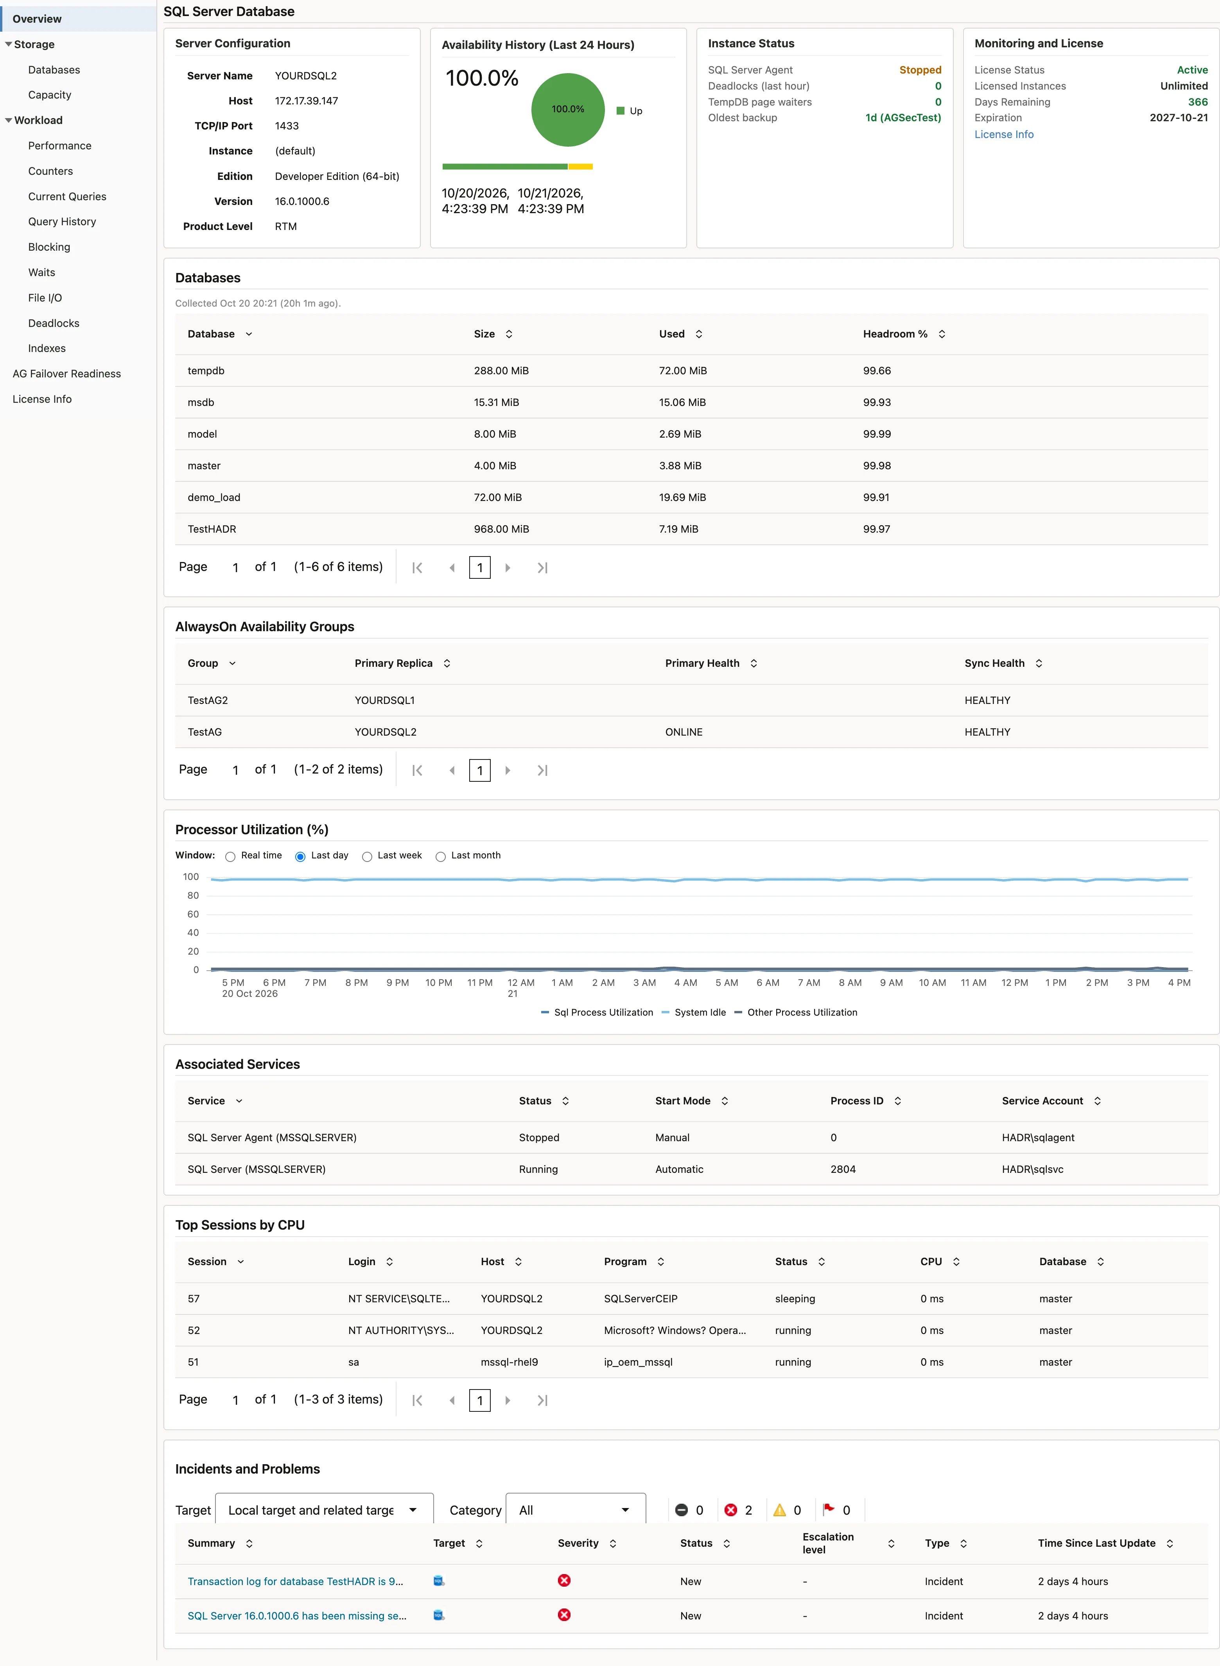Click critical incidents count icon showing 2
1220x1666 pixels.
[x=730, y=1510]
